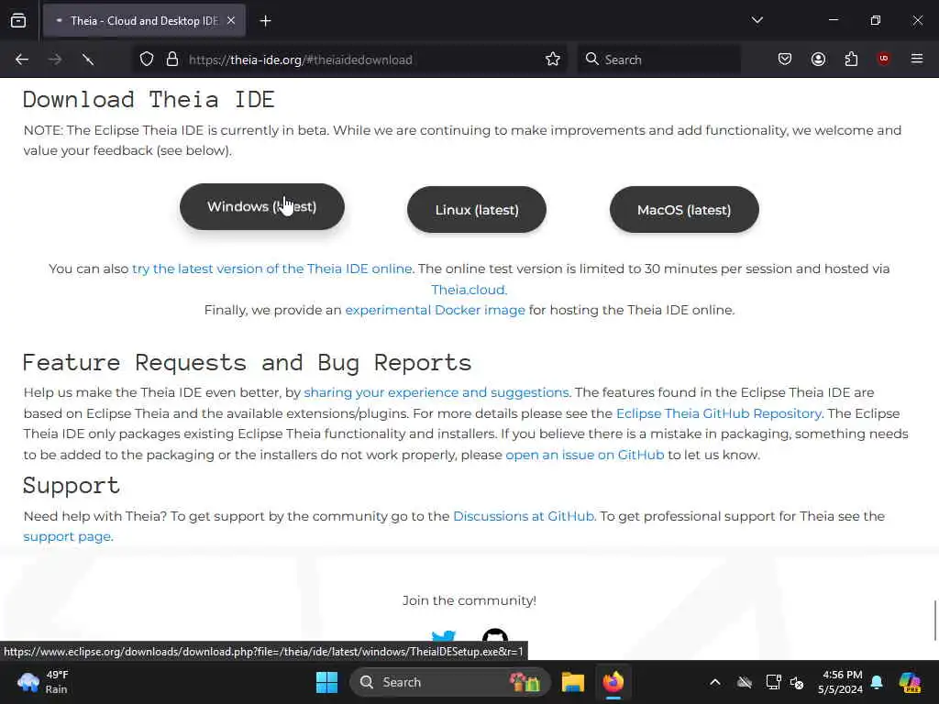Open experimental Docker image link
939x704 pixels.
436,310
